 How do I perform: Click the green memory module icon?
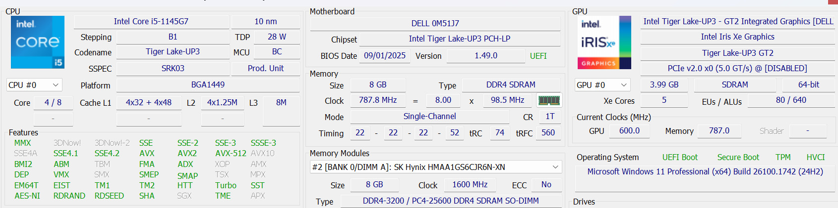(x=549, y=100)
